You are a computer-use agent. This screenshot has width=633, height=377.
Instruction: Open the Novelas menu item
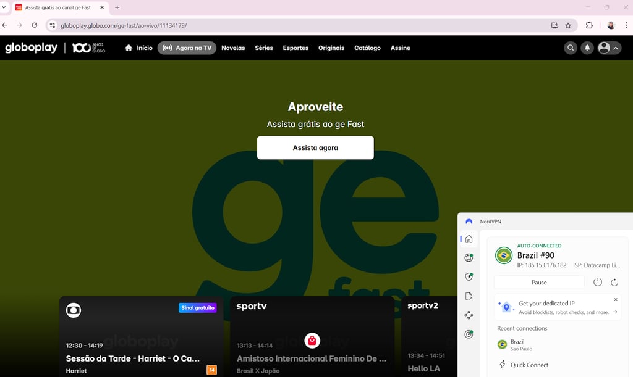(233, 48)
